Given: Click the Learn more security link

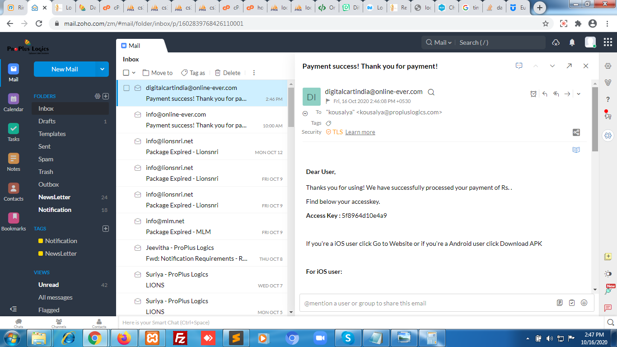Looking at the screenshot, I should (x=360, y=132).
